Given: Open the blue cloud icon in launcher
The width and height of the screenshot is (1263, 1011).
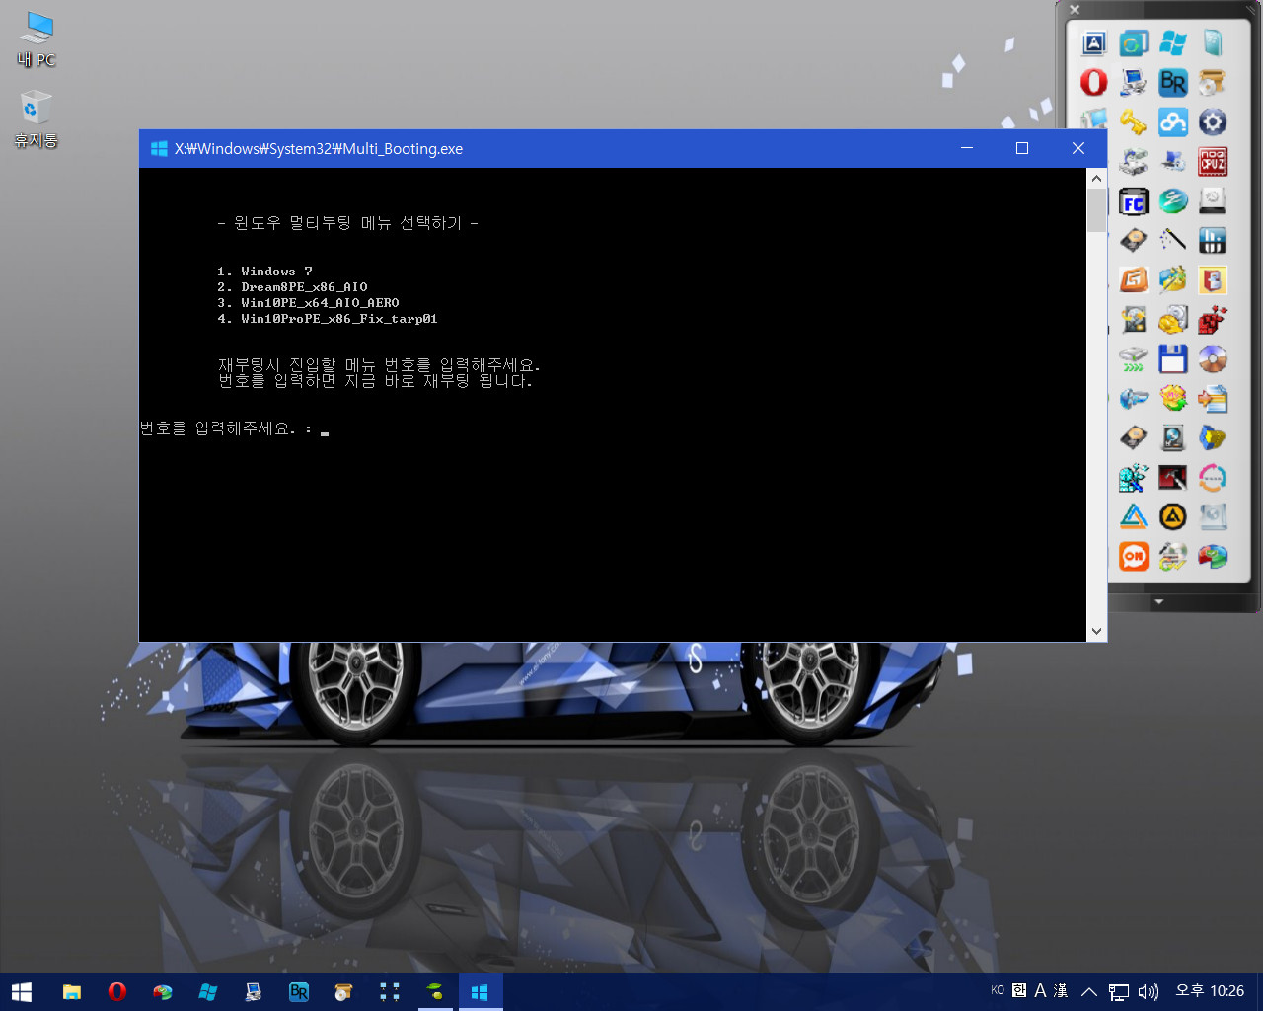Looking at the screenshot, I should (x=1173, y=122).
